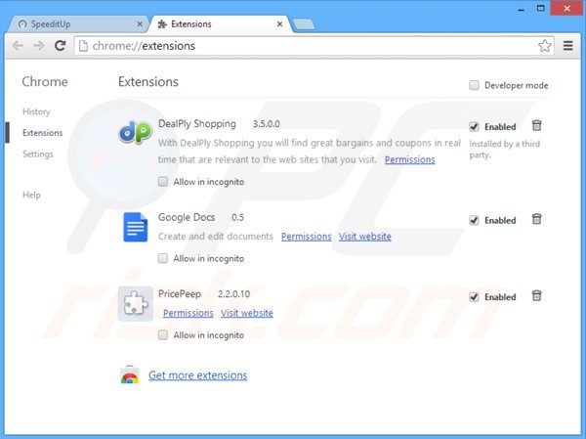Switch to the SpeeditUp tab
586x439 pixels.
(x=78, y=23)
